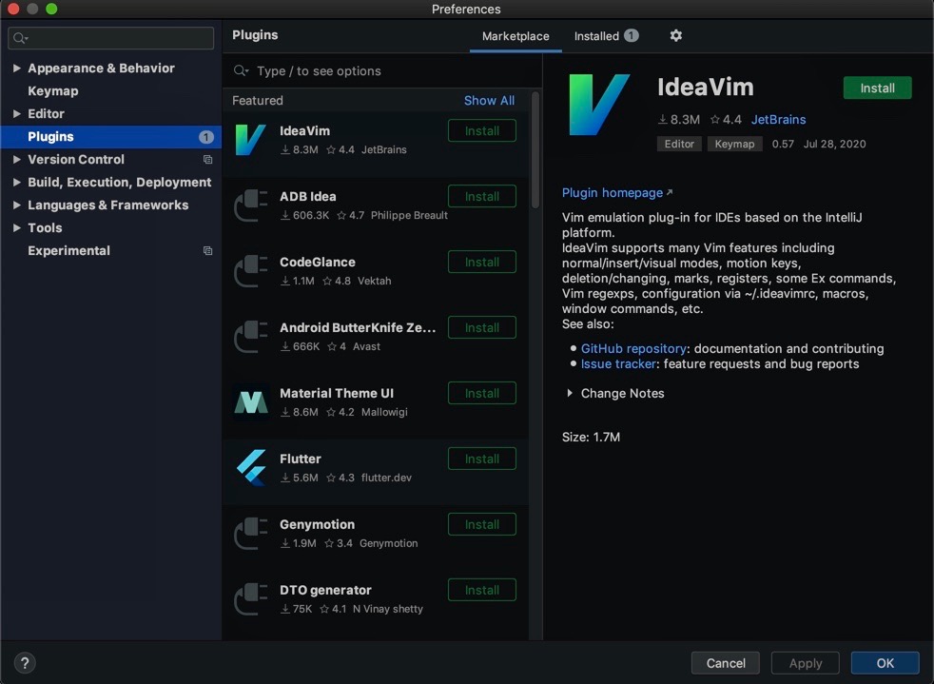Click the Plugins update count badge
This screenshot has width=934, height=684.
[x=205, y=137]
